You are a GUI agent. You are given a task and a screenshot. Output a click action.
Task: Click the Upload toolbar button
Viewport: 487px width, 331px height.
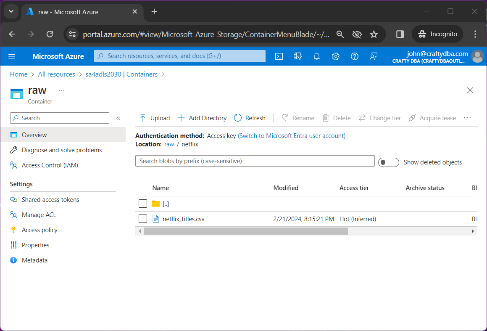coord(155,118)
